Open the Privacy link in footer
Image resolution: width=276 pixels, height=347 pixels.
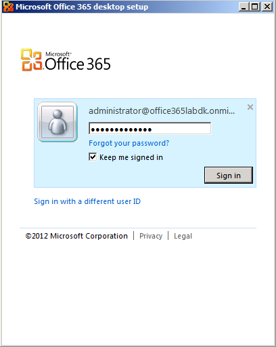click(151, 236)
